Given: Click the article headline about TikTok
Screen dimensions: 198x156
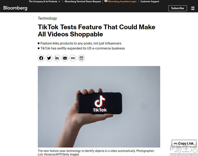Looking at the screenshot, I should 97,31.
